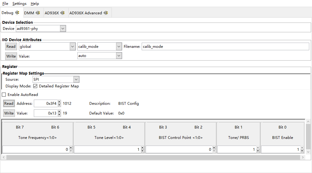
Task: Click the BIST Enable value field
Action: 281,150
